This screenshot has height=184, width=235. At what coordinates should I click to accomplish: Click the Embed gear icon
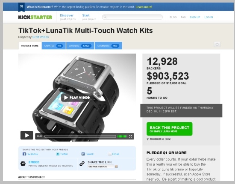click(x=23, y=164)
